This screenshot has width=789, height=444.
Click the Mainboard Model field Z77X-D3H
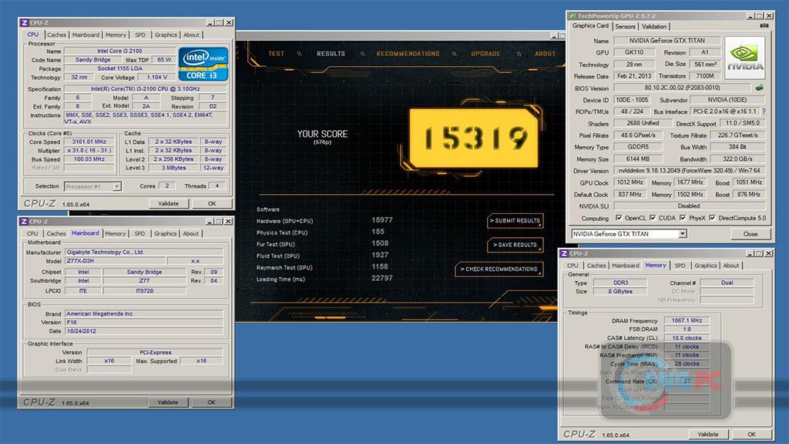(x=115, y=261)
